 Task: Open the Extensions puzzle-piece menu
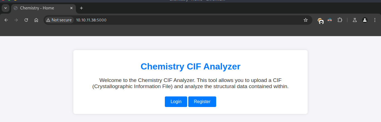pyautogui.click(x=340, y=20)
